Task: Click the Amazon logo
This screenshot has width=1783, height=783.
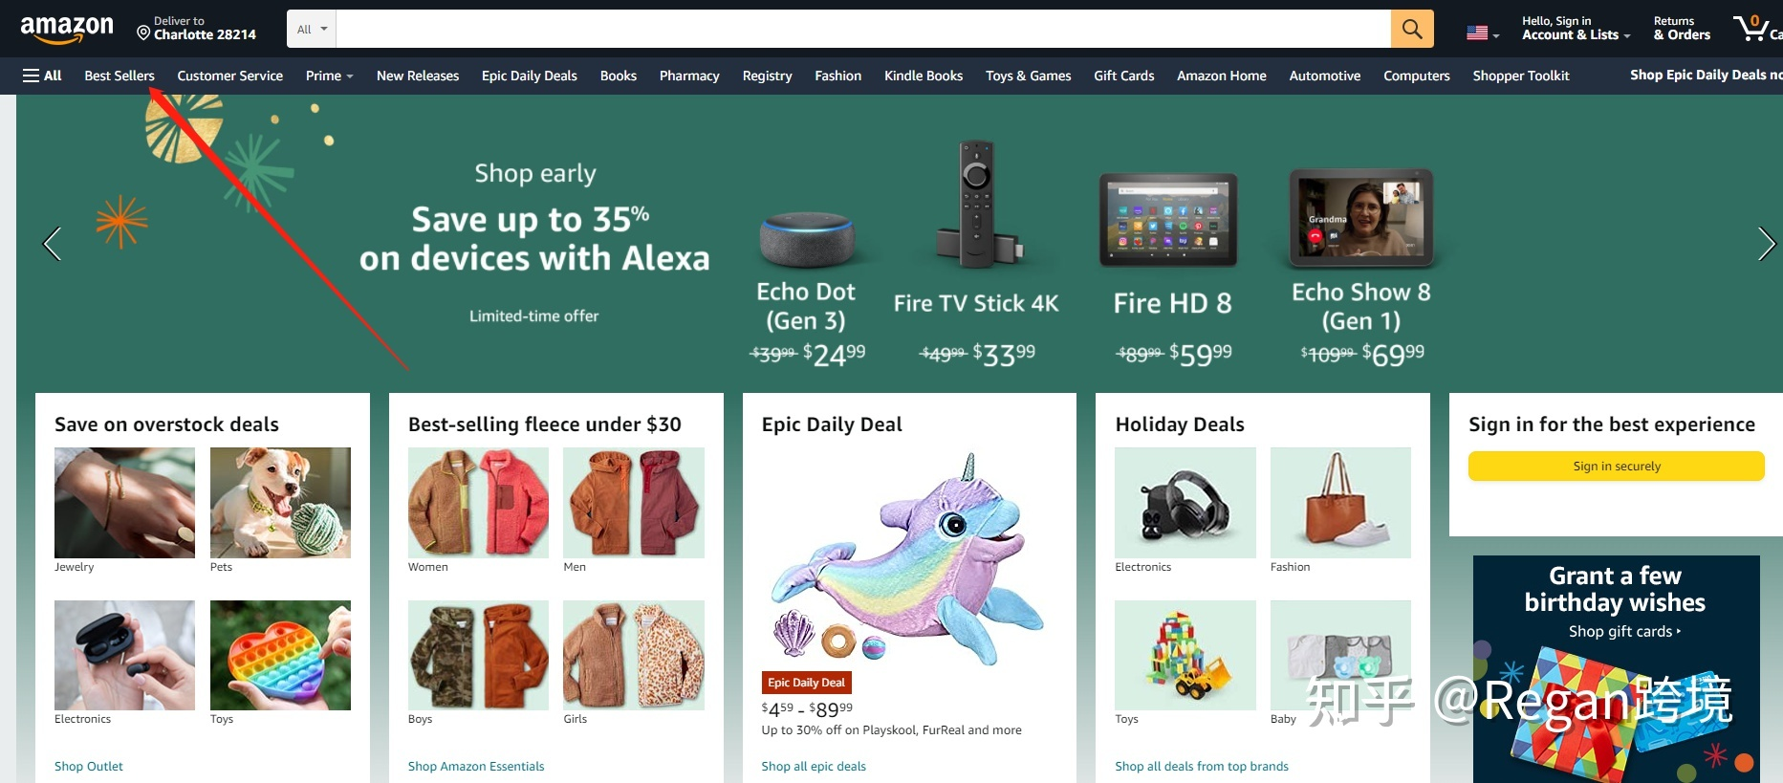Action: tap(66, 30)
